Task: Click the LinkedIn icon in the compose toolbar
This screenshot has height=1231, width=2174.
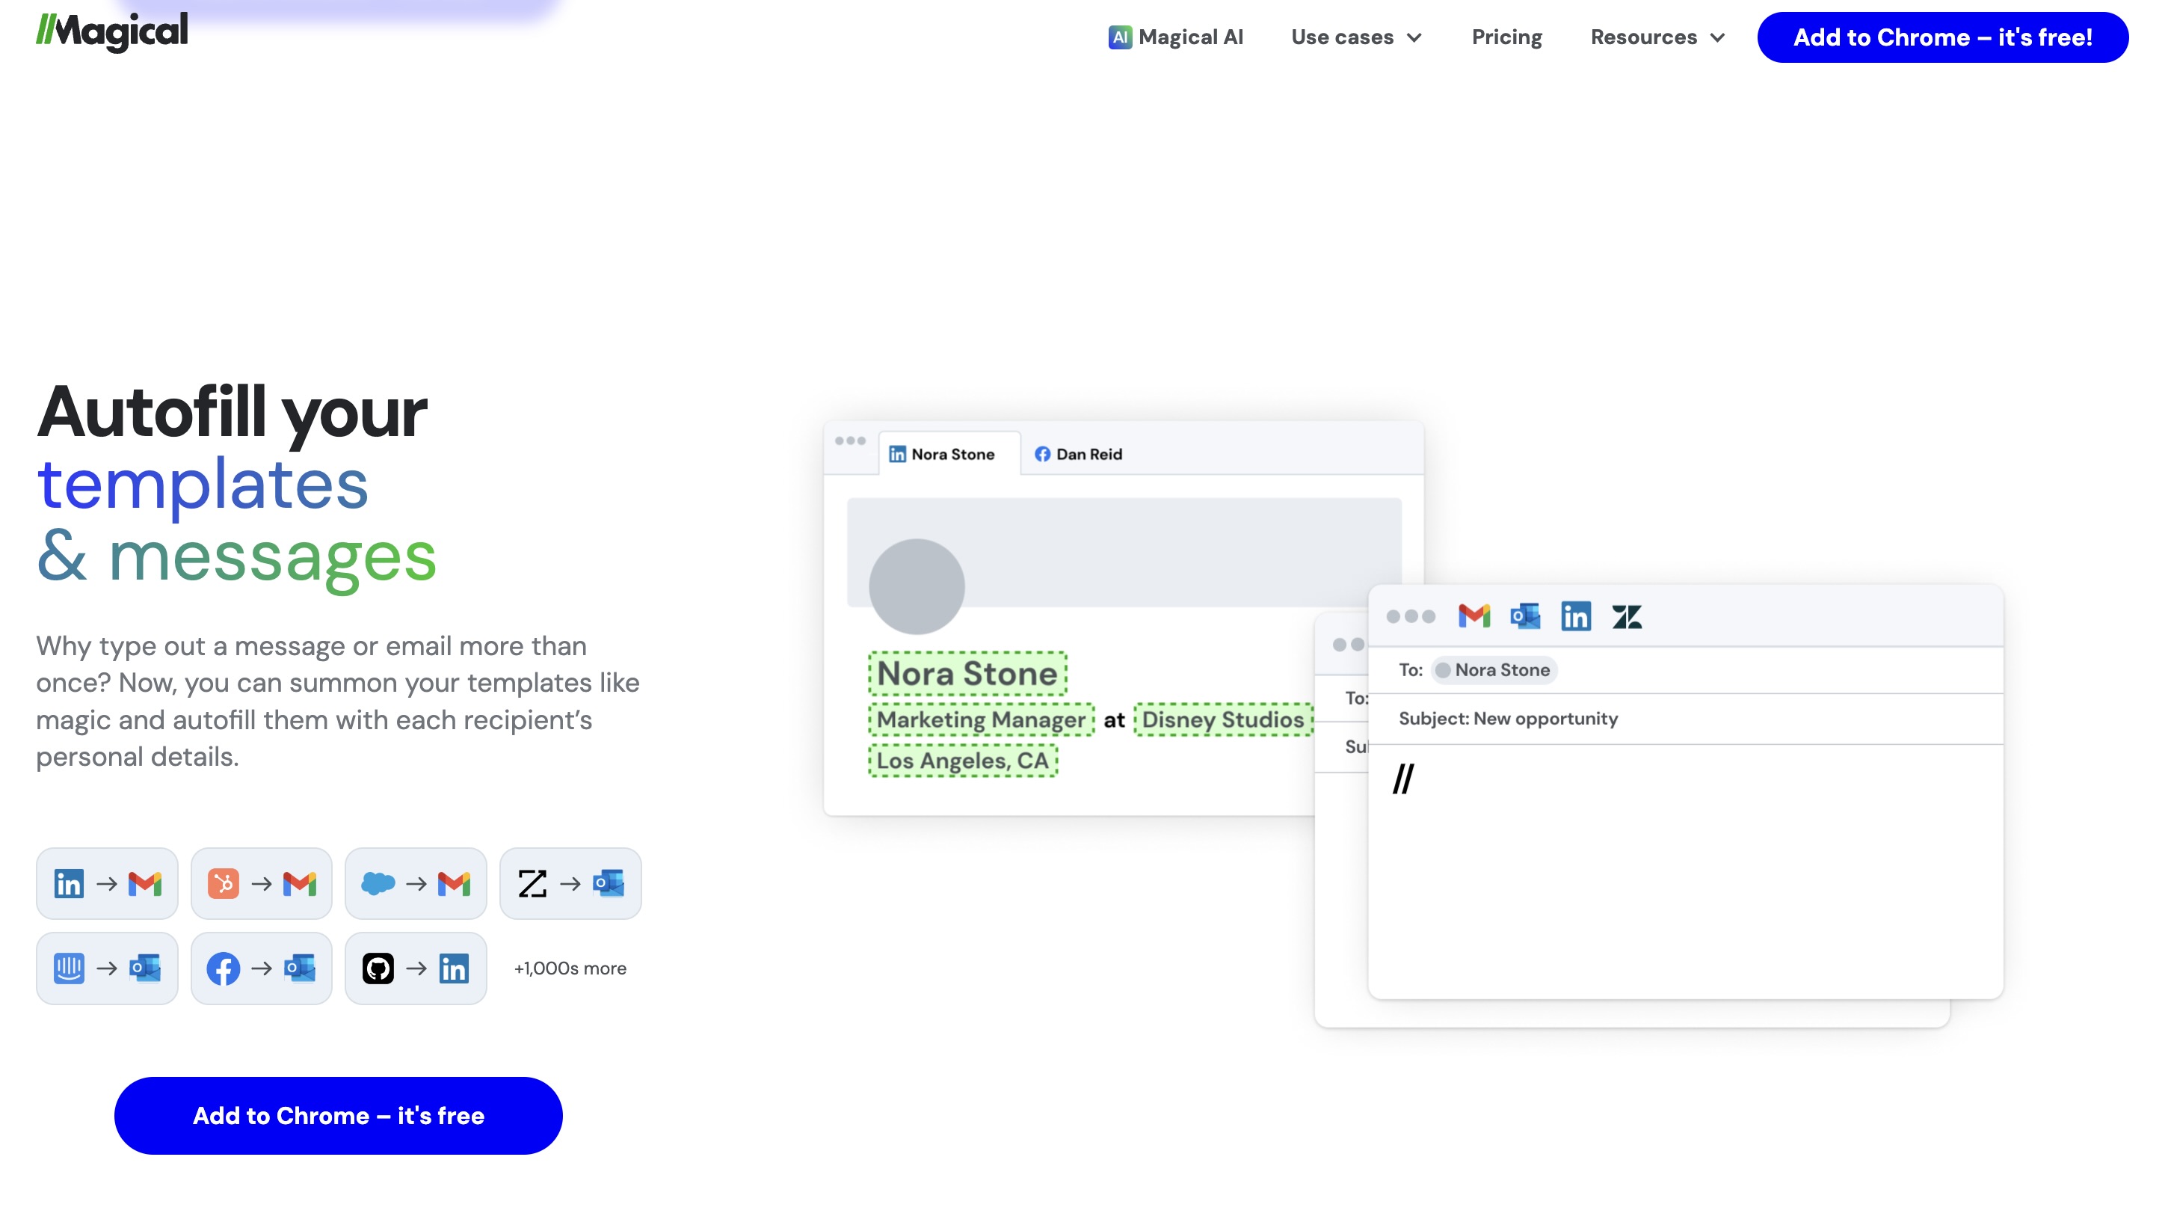Action: (1577, 616)
